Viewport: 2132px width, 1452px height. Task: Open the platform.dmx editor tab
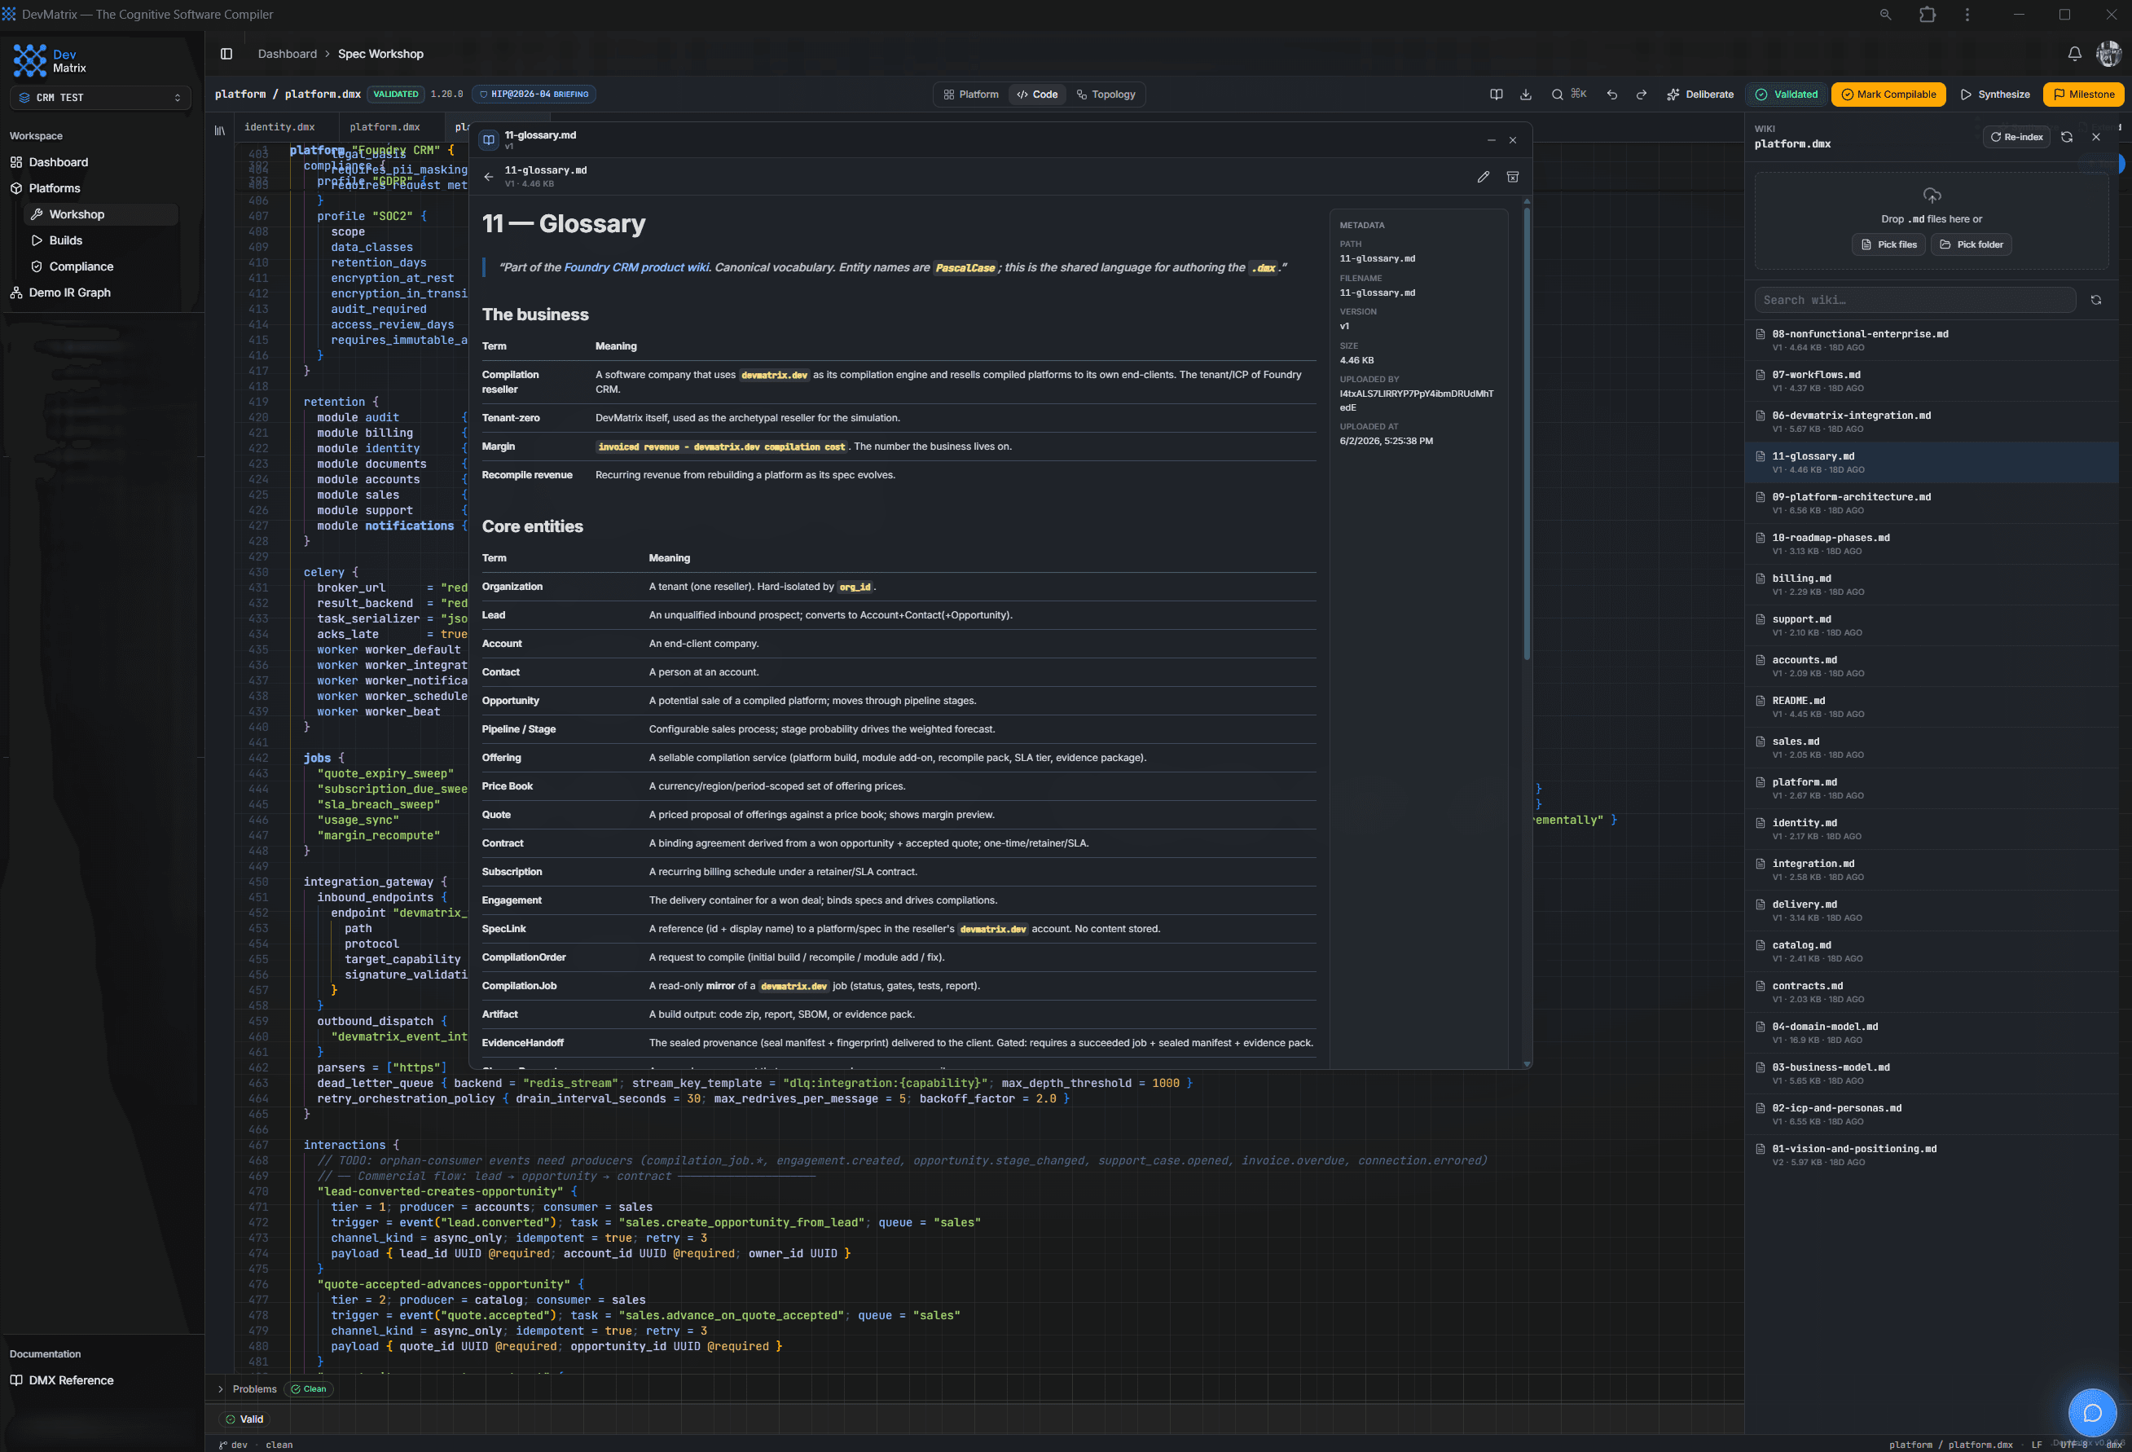[385, 128]
